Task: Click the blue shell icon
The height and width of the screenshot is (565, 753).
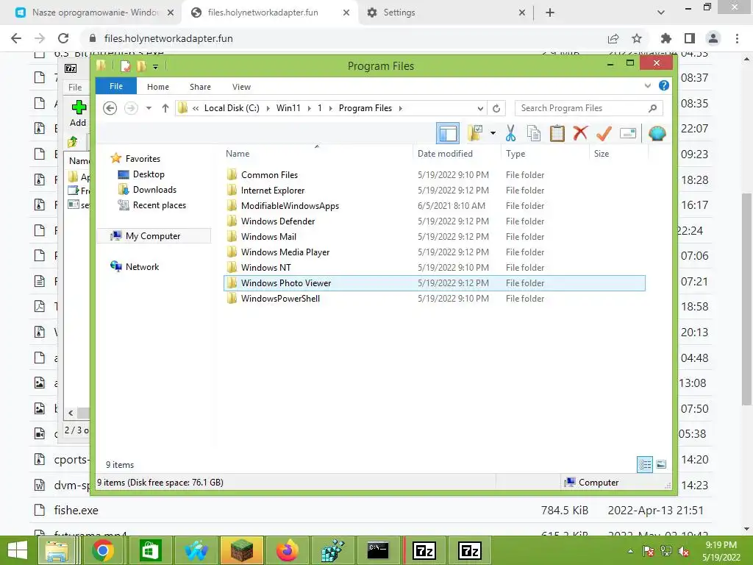Action: pyautogui.click(x=657, y=133)
